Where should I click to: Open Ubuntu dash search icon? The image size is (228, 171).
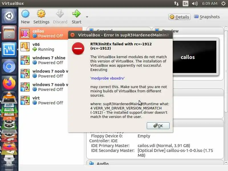9,16
